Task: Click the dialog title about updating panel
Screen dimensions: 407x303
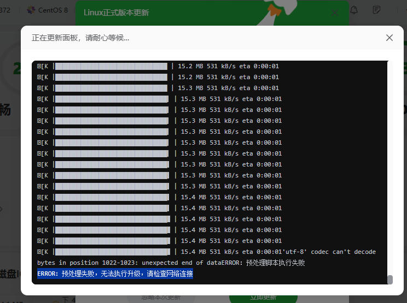Action: pyautogui.click(x=80, y=38)
